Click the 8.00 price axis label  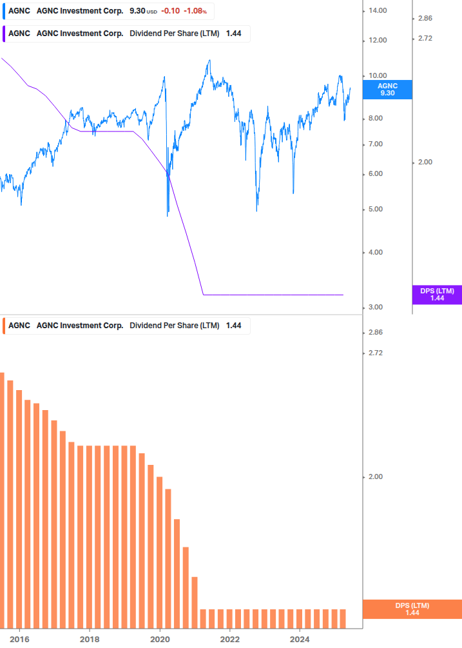tap(375, 119)
